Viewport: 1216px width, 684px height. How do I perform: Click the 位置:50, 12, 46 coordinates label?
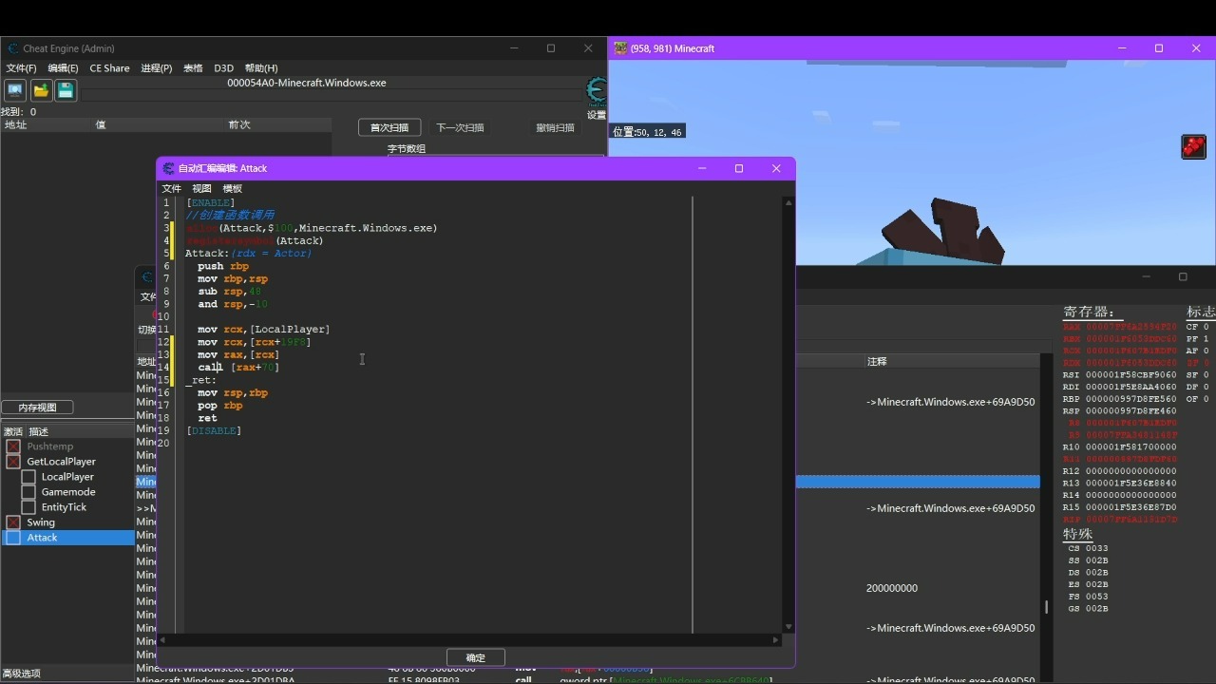tap(647, 132)
